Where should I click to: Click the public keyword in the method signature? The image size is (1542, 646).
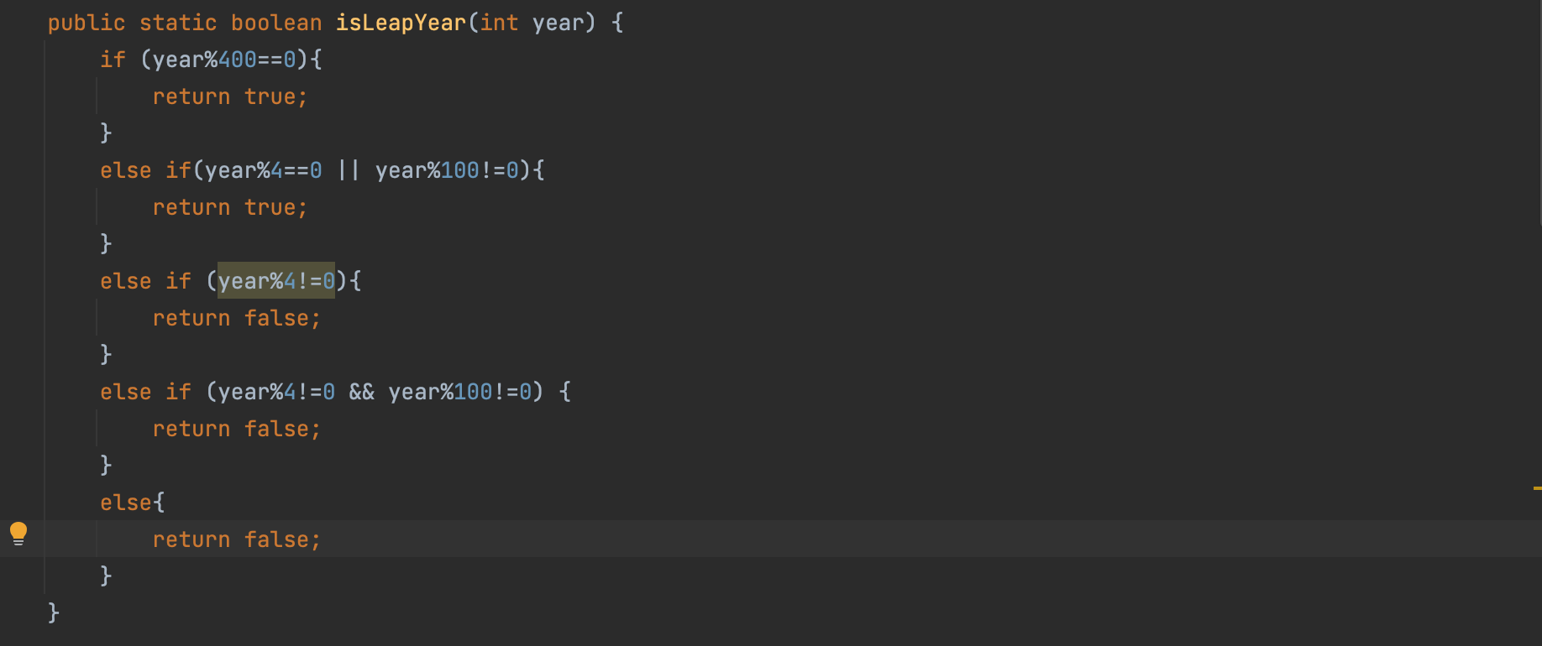[86, 23]
